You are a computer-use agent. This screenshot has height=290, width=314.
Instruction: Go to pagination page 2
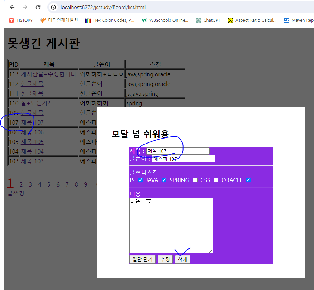coord(21,185)
